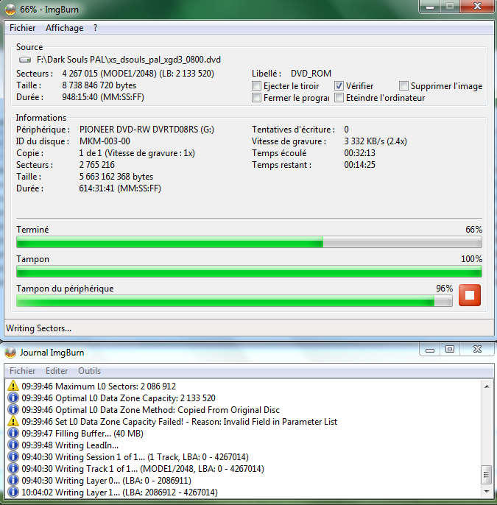Click info icon for Filling Buffer entry

pos(13,433)
